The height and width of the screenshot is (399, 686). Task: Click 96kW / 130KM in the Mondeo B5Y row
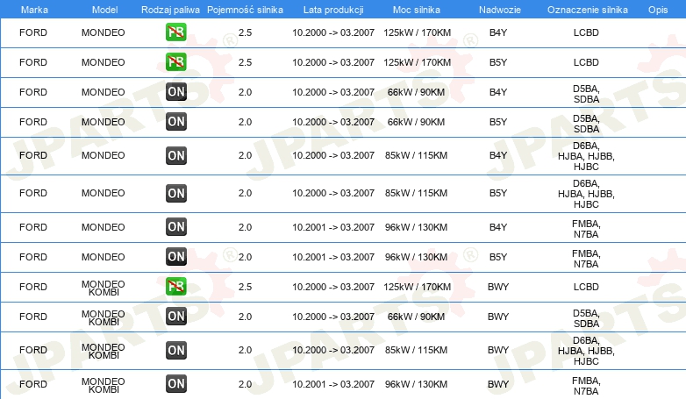pos(416,257)
